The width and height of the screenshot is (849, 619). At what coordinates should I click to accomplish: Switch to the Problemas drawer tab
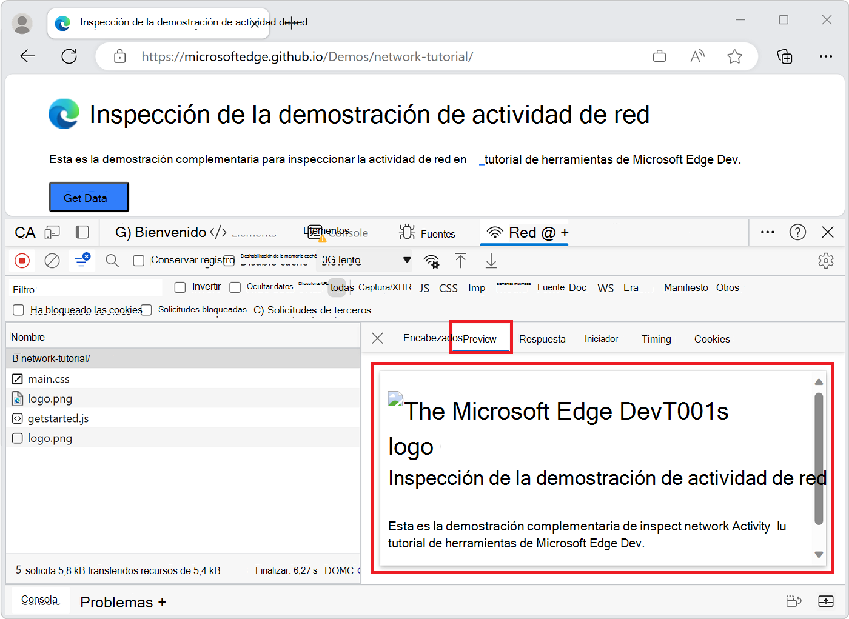116,602
